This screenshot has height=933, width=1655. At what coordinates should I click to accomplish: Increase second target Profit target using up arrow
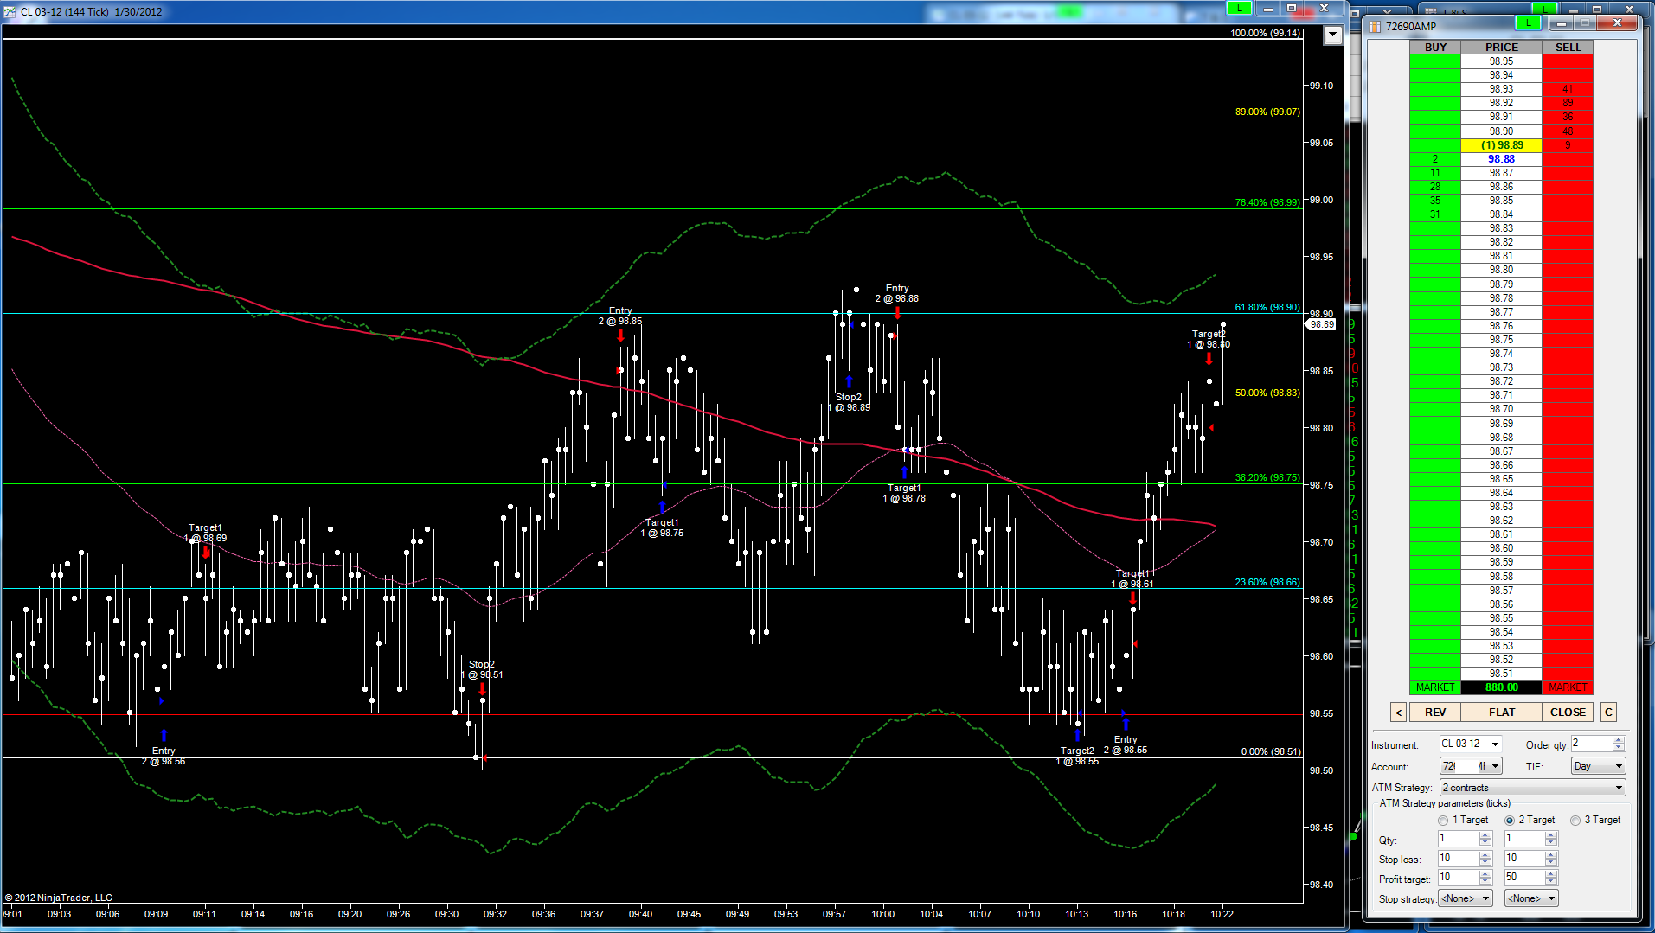(1551, 874)
